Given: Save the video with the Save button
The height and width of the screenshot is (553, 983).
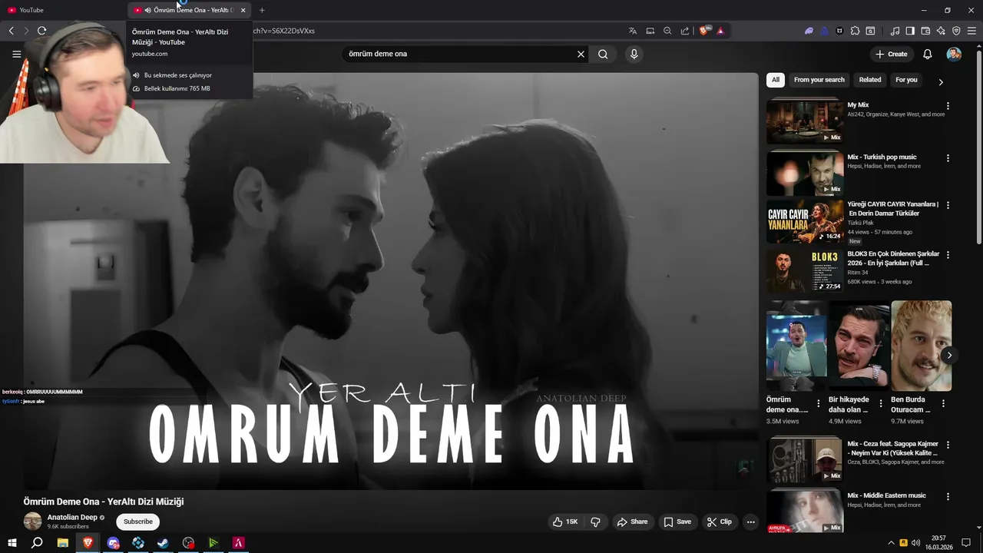Looking at the screenshot, I should coord(677,522).
